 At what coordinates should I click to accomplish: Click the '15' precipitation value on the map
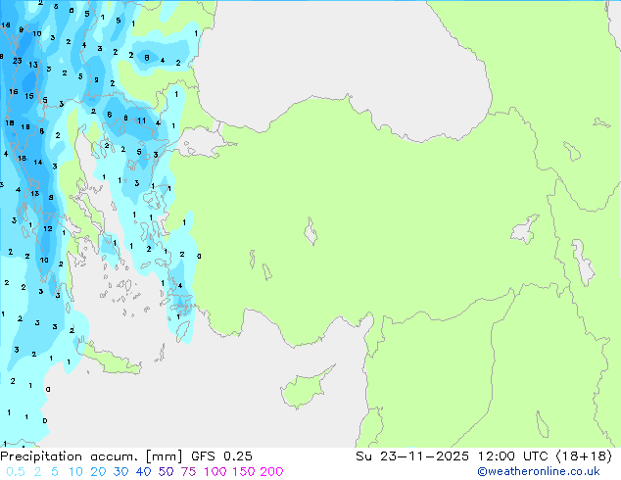coord(29,96)
